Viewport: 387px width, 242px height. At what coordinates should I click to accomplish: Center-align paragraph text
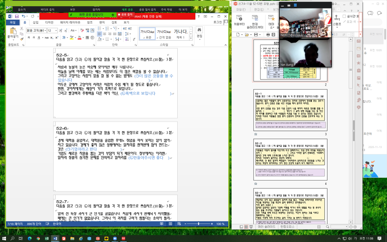click(x=105, y=34)
